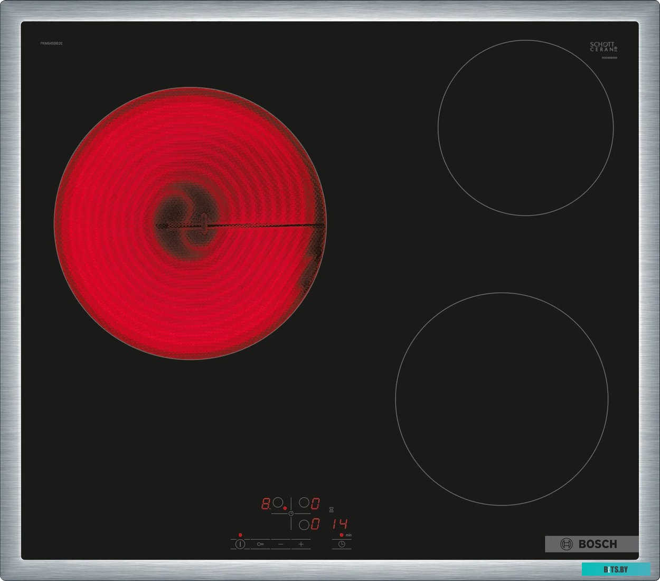
Task: Click the upper-right unlit cooking zone
Action: (x=525, y=128)
